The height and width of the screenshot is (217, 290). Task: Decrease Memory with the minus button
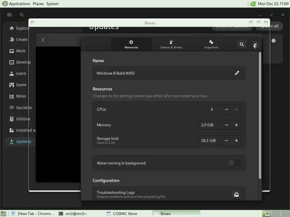click(226, 125)
